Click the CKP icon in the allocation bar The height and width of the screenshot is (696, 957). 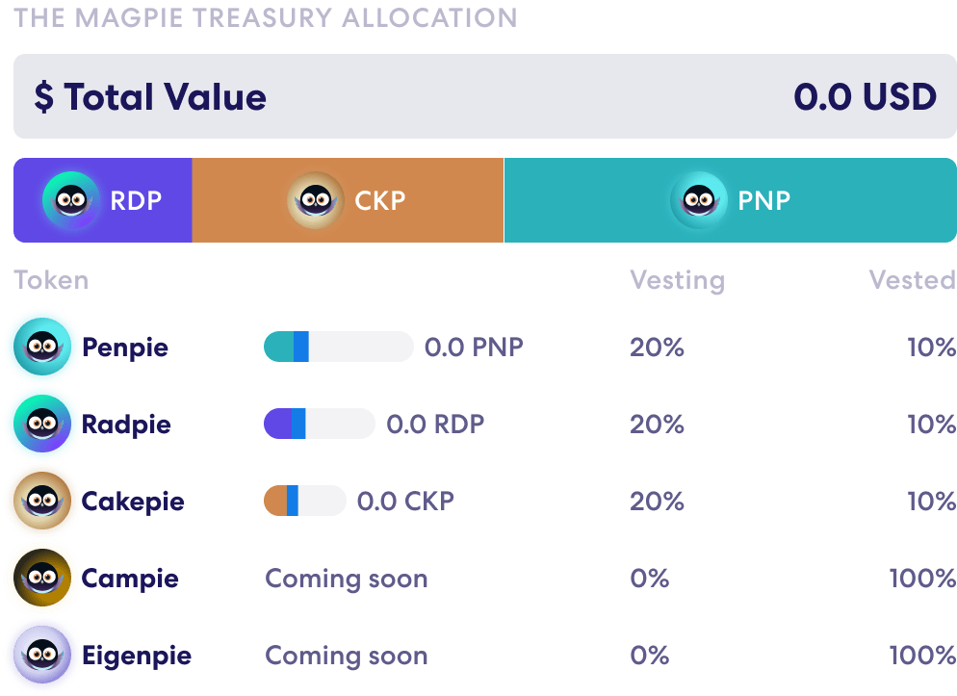point(316,200)
